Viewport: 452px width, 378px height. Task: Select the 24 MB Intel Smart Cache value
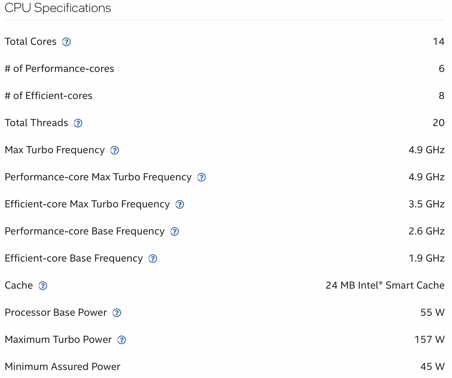click(x=385, y=285)
